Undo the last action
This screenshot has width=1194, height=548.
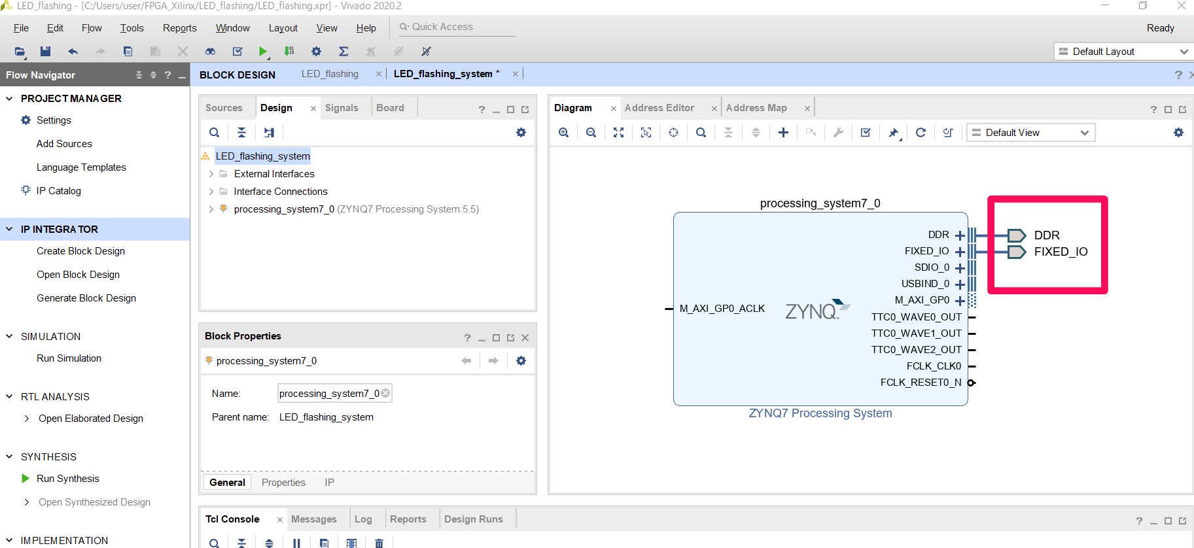(x=73, y=51)
